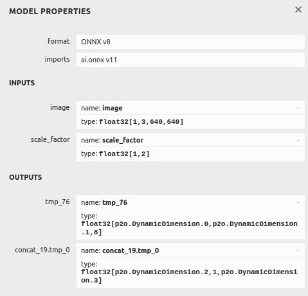
Task: Click the OUTPUTS section heading
Action: click(x=26, y=177)
